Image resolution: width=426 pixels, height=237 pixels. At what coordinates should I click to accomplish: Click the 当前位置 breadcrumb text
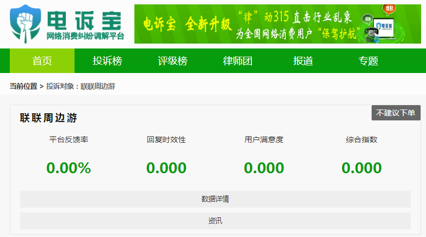click(23, 86)
